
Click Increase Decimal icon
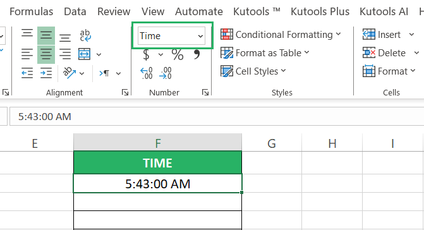point(147,73)
